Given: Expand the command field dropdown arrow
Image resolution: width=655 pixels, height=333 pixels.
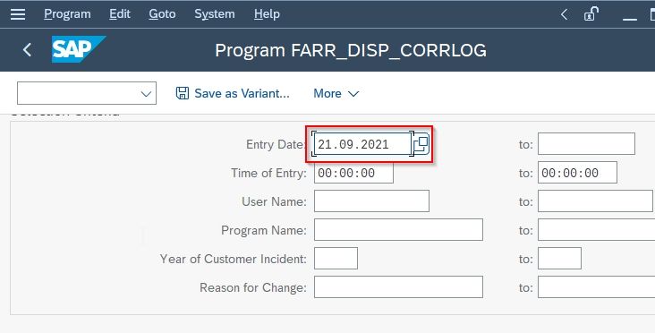Looking at the screenshot, I should point(146,94).
